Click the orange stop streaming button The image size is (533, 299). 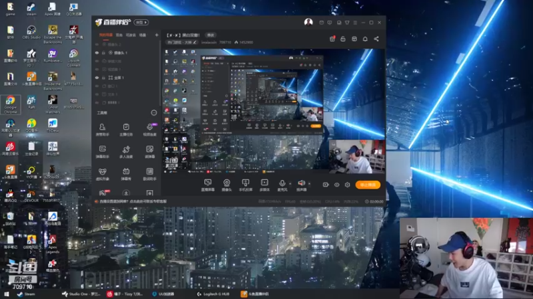point(368,185)
